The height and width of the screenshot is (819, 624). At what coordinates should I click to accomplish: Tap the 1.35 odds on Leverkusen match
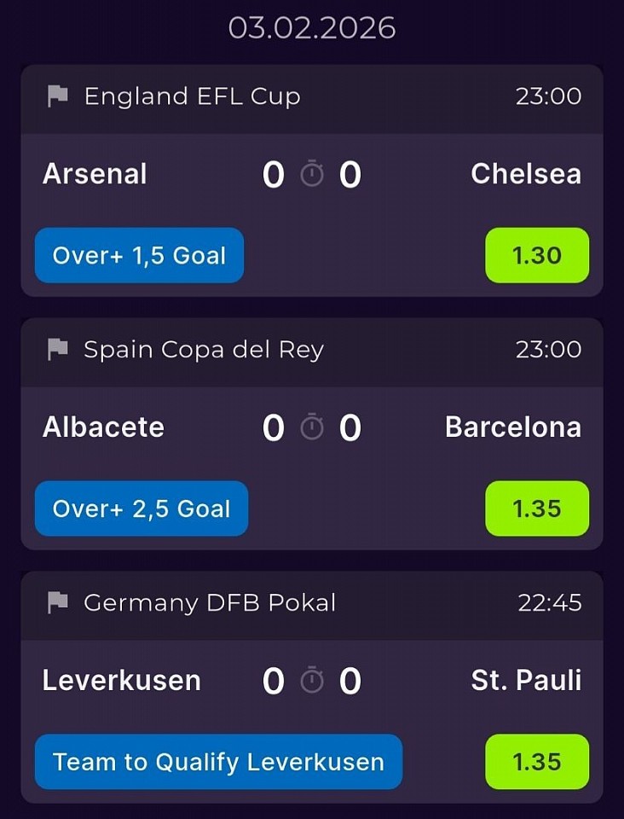[537, 762]
